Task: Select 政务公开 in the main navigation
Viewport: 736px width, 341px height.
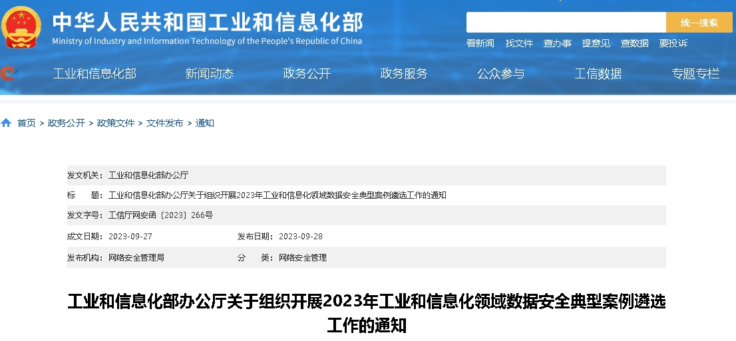Action: (307, 74)
